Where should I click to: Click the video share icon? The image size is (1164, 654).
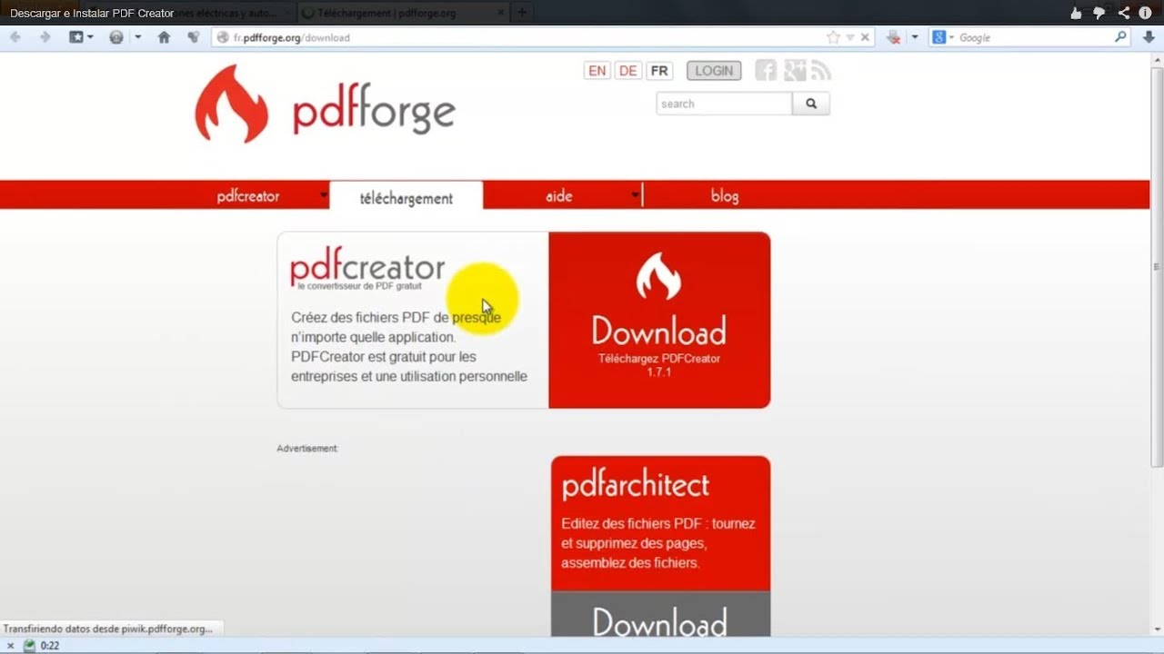click(1124, 13)
